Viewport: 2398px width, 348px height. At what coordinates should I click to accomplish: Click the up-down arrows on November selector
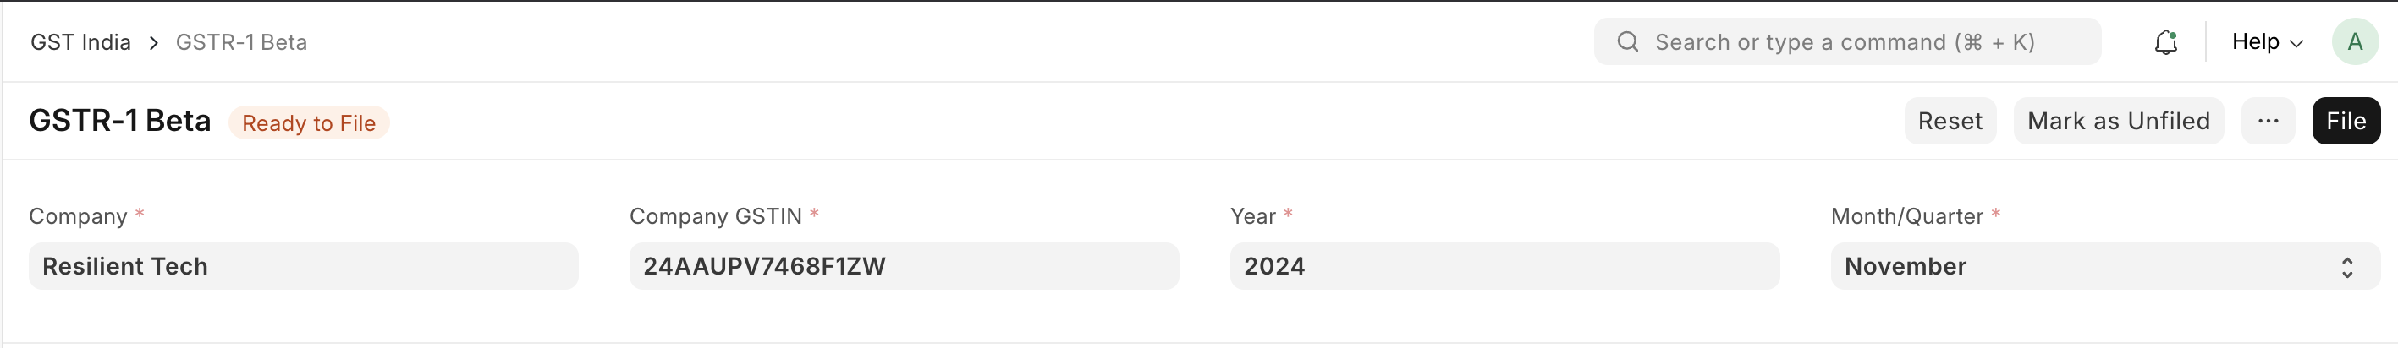tap(2346, 267)
